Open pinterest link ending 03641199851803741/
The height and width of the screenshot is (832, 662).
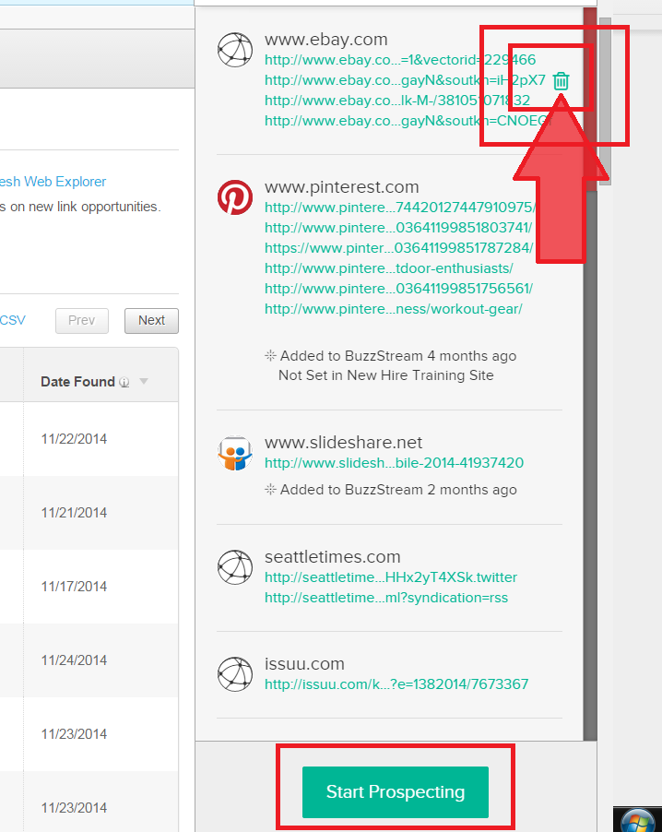(398, 227)
